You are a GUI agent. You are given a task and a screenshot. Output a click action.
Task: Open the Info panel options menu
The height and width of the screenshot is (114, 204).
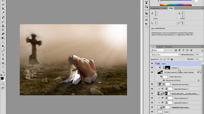coord(202,8)
